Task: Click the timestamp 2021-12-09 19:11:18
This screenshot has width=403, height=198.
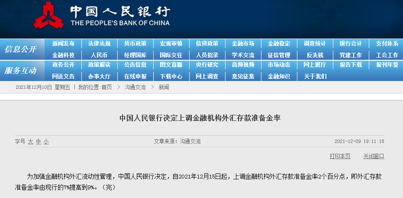Action: coord(359,141)
